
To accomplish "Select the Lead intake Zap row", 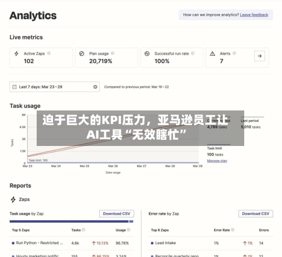I will [x=210, y=243].
